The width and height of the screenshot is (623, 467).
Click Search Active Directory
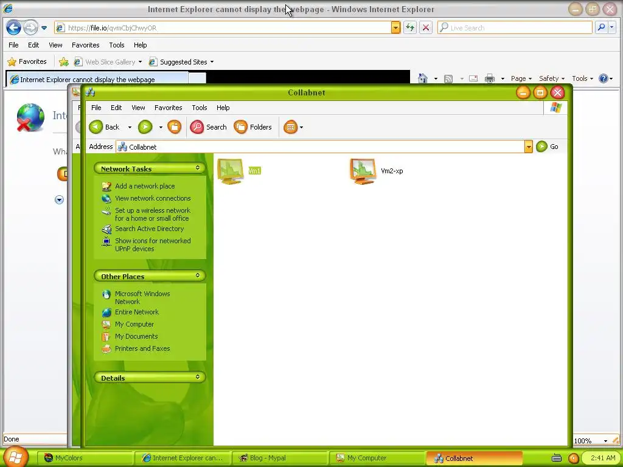(150, 229)
